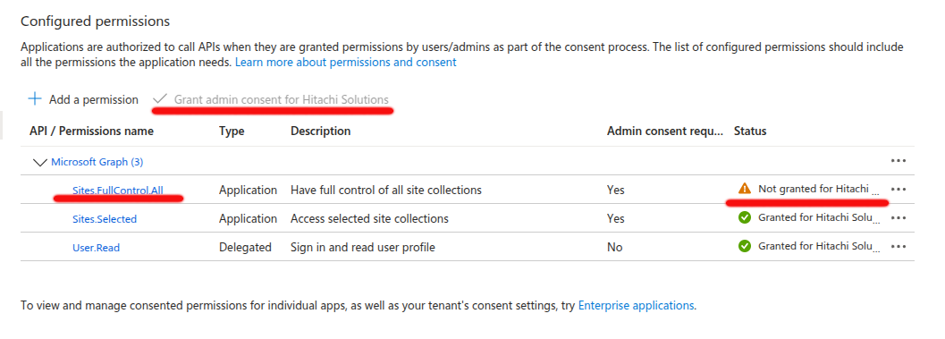Image resolution: width=945 pixels, height=339 pixels.
Task: Open the Sites.FullControl.All permission
Action: tap(117, 190)
